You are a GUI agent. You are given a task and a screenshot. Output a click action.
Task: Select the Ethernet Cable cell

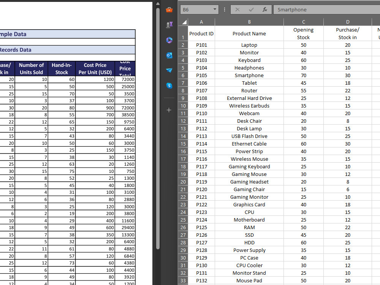(249, 144)
